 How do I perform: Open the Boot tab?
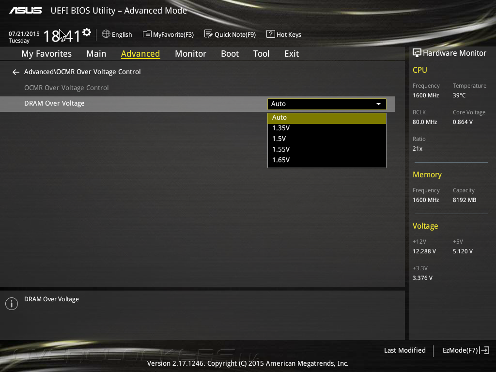tap(230, 54)
